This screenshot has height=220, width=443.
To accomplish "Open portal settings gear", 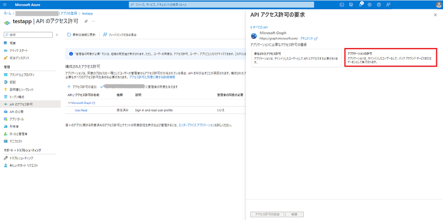I will (370, 4).
